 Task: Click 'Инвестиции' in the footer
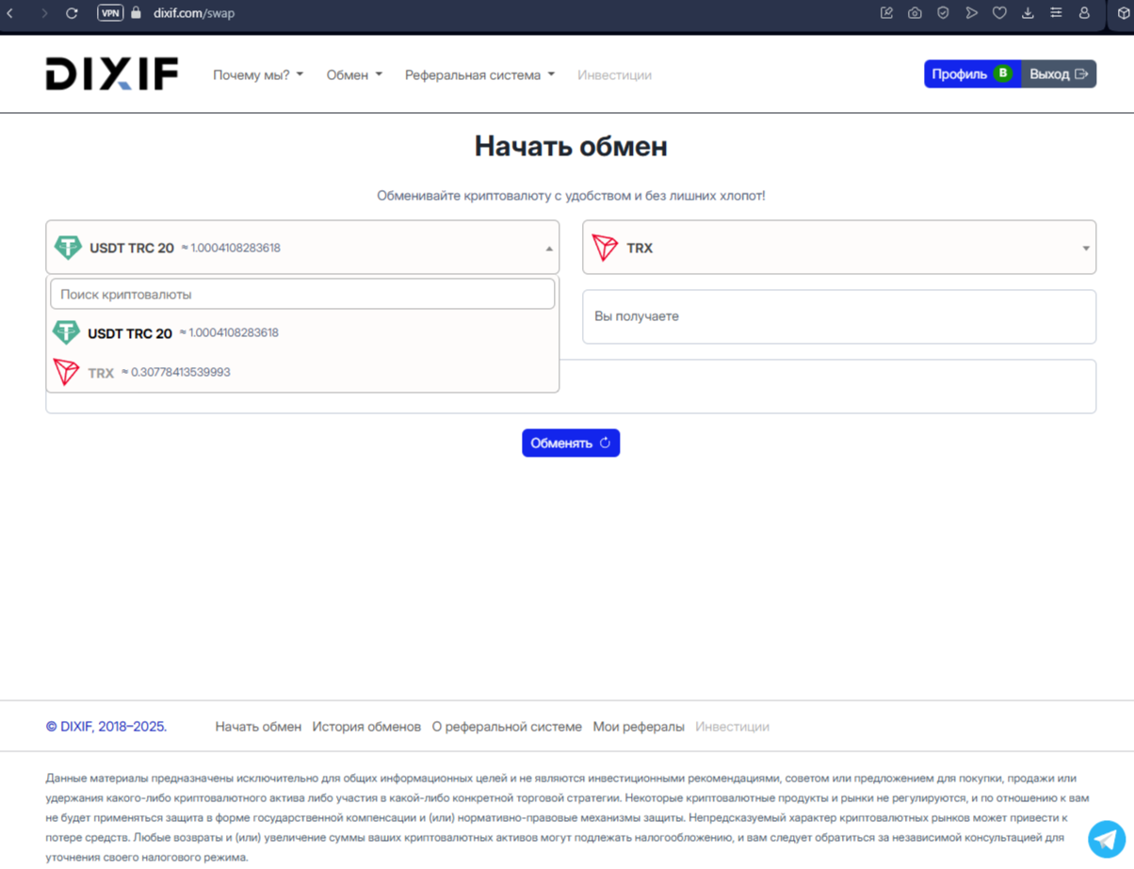pyautogui.click(x=732, y=727)
